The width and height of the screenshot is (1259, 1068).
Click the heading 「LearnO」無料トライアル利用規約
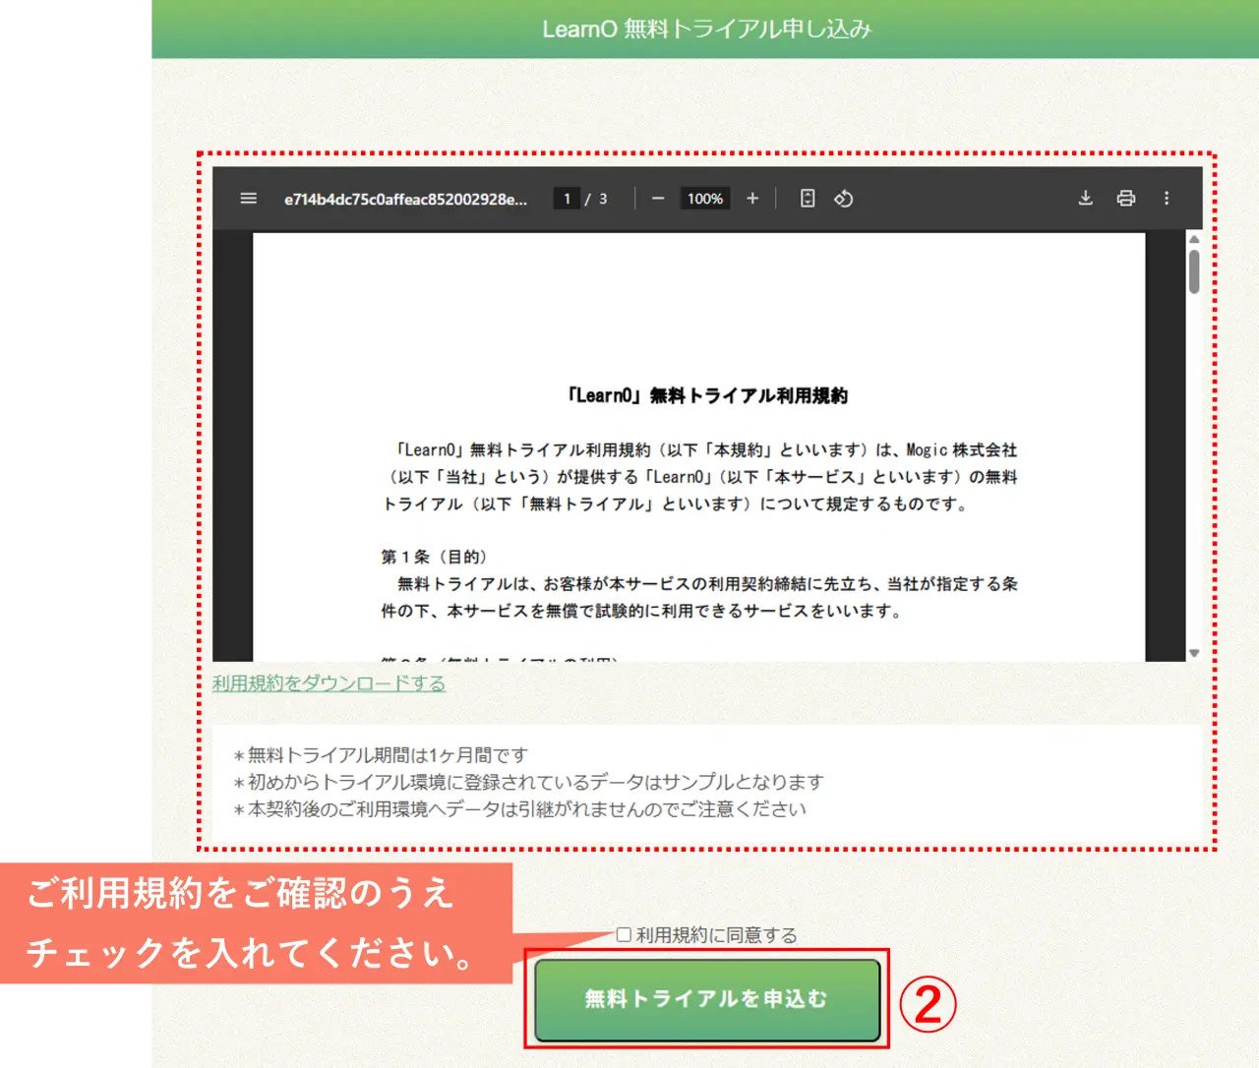(706, 395)
